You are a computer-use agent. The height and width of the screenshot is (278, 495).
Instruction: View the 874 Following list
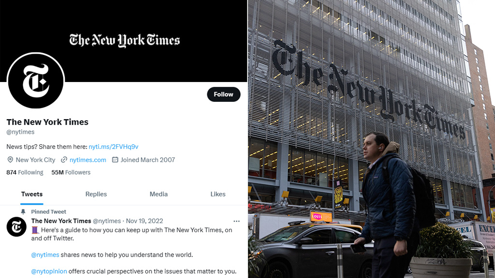[25, 172]
